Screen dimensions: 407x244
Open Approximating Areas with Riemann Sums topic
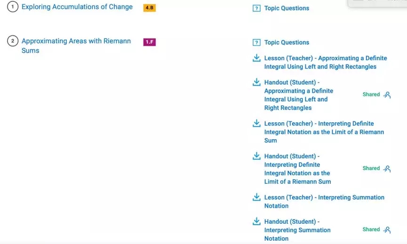(76, 46)
